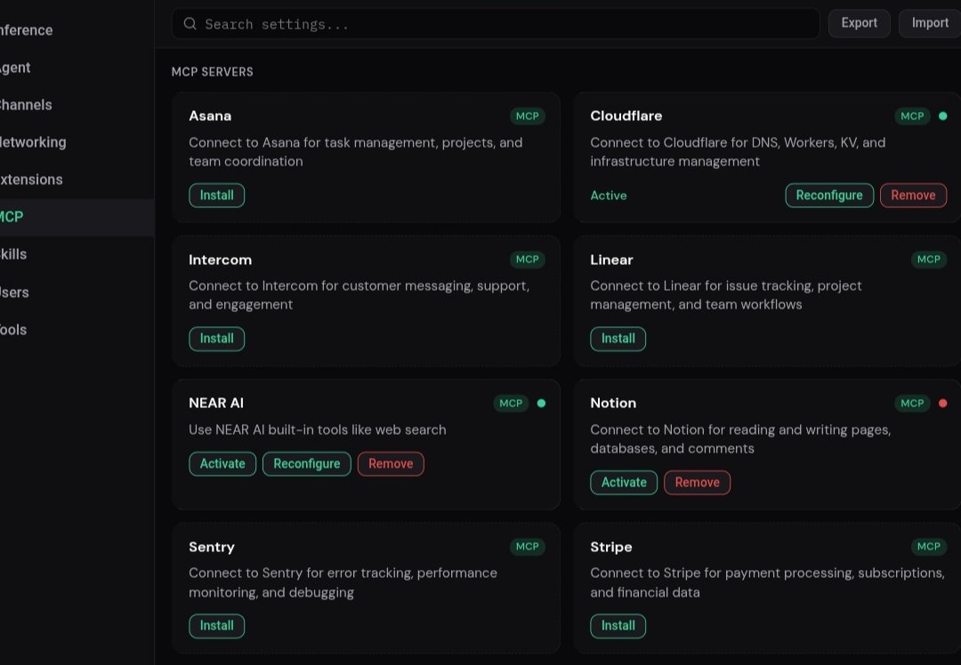Select the Cloudflare card title
This screenshot has height=665, width=961.
coord(626,116)
